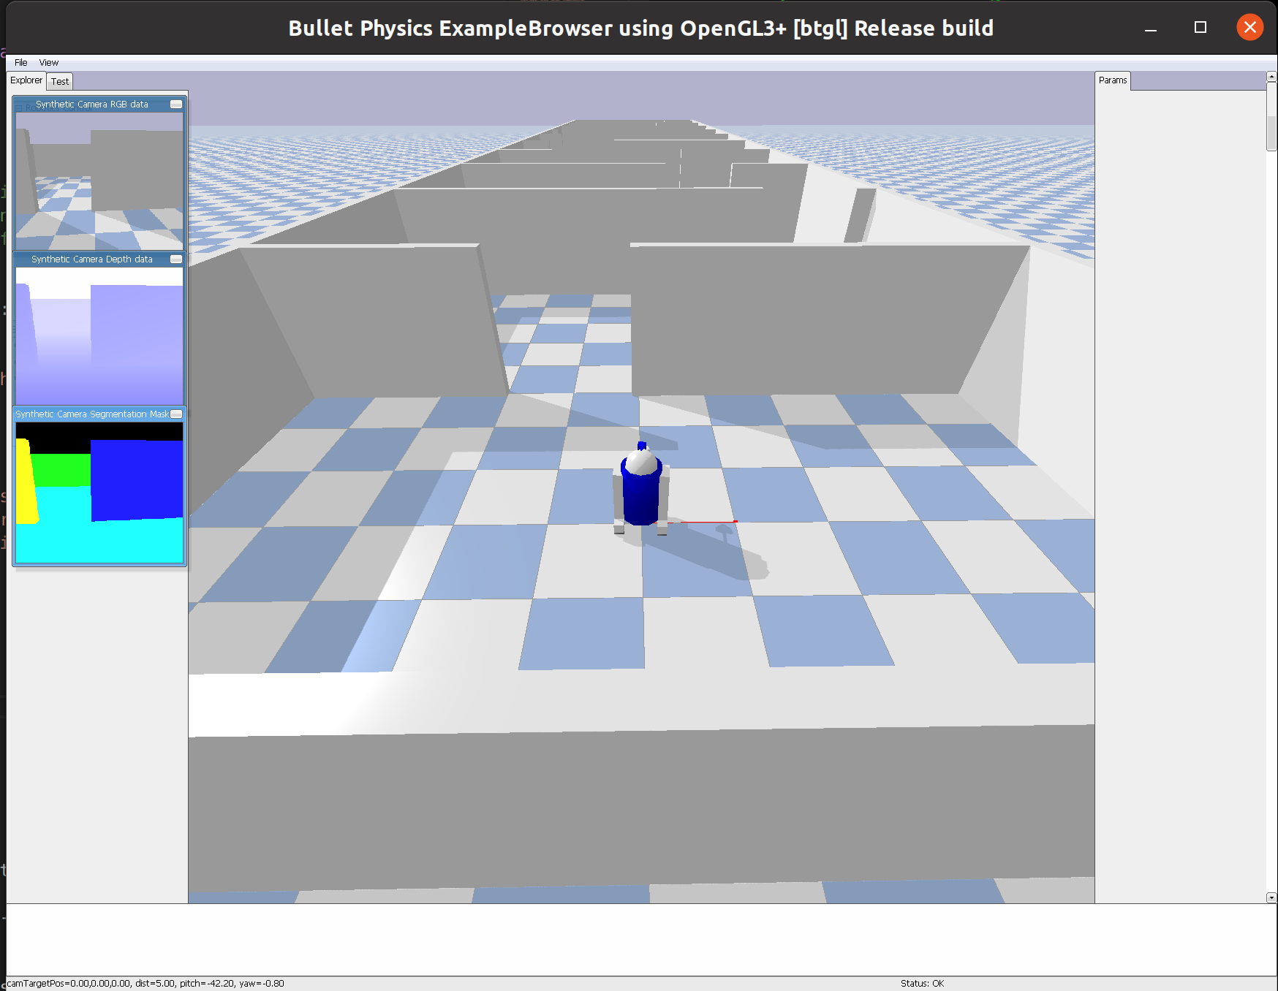
Task: Minimize the Bullet Physics window
Action: (1151, 28)
